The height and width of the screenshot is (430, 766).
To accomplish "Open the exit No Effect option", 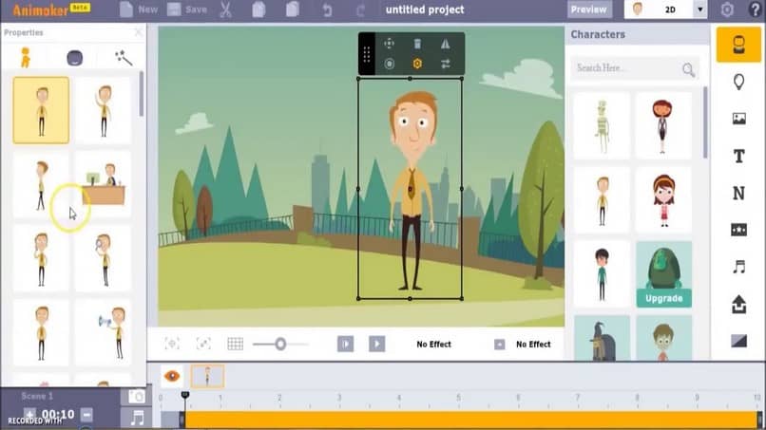I will coord(533,345).
